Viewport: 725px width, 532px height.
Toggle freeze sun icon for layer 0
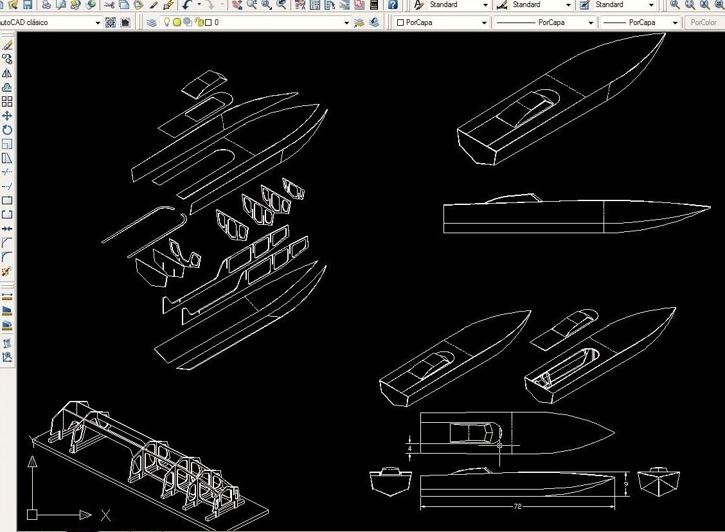pos(177,22)
